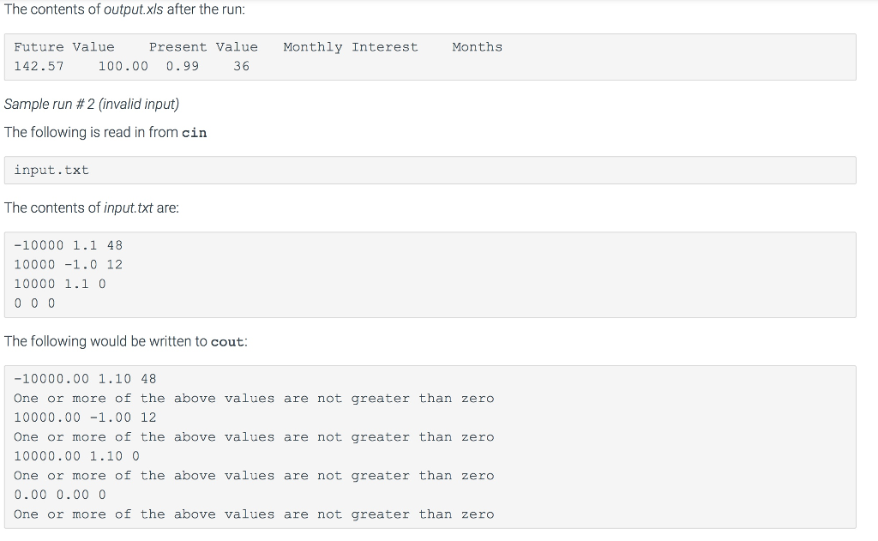Click the '0.00 0.00 0' output line
This screenshot has width=878, height=541.
(60, 495)
